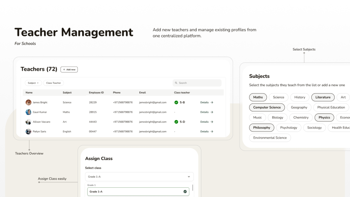Select the Physical Education subject chip
Image resolution: width=350 pixels, height=197 pixels.
tap(331, 107)
